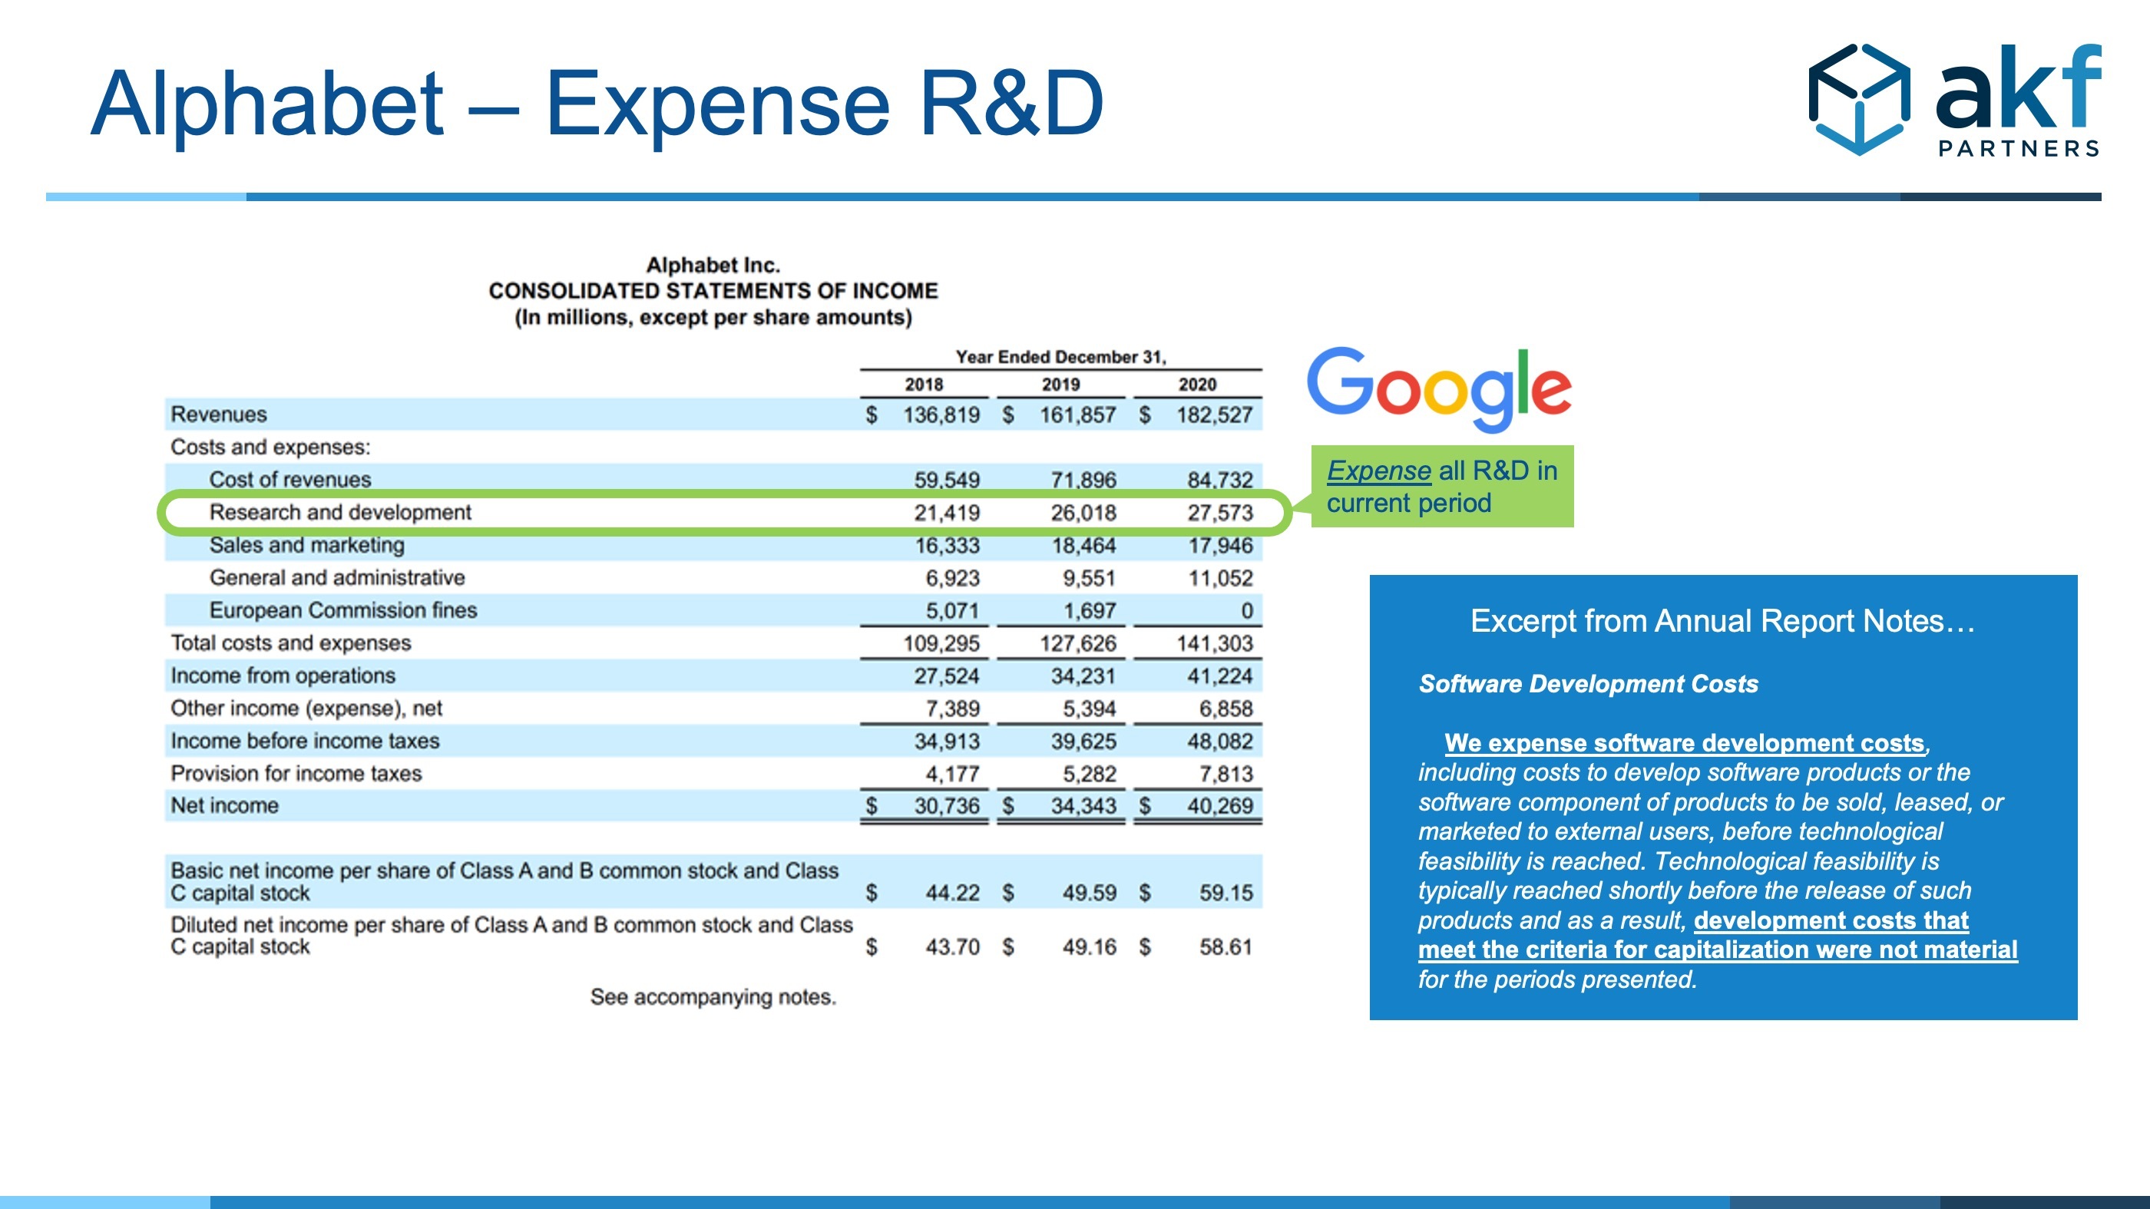Viewport: 2150px width, 1209px height.
Task: Click the 2020 revenues value 182,527
Action: [1215, 415]
